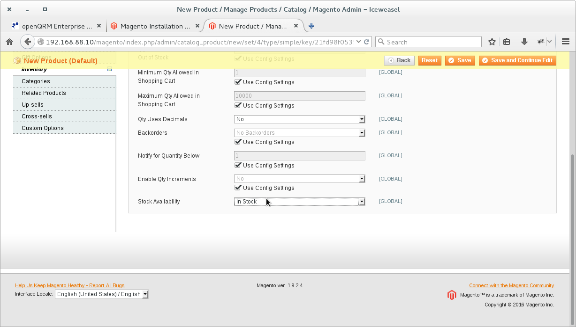Toggle Use Config Settings for Qty Increments

click(x=238, y=188)
